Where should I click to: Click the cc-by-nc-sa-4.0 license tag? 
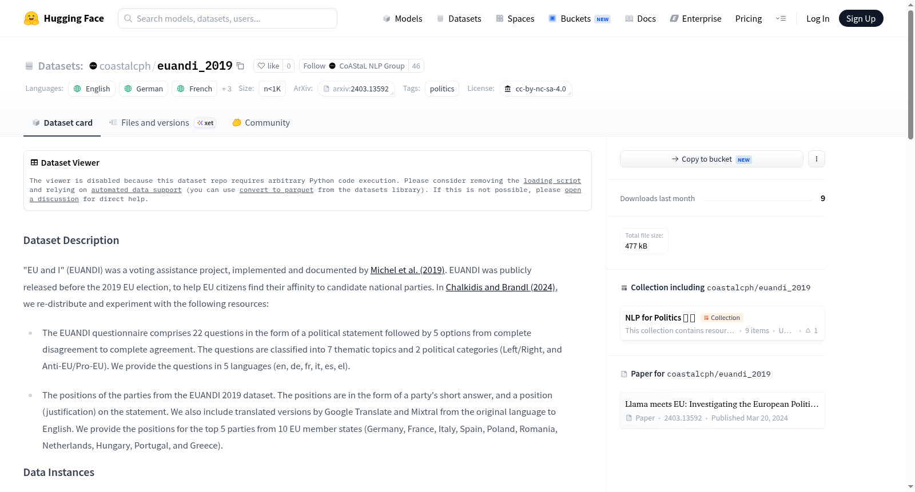[536, 89]
